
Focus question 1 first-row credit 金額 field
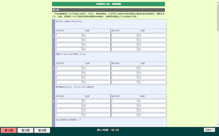click(x=153, y=35)
